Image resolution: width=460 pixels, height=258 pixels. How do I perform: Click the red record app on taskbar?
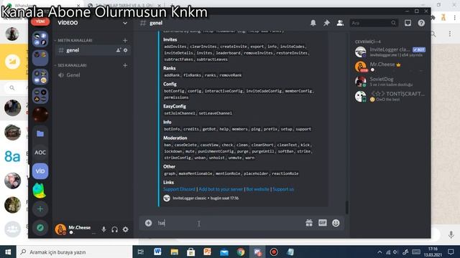tap(274, 252)
